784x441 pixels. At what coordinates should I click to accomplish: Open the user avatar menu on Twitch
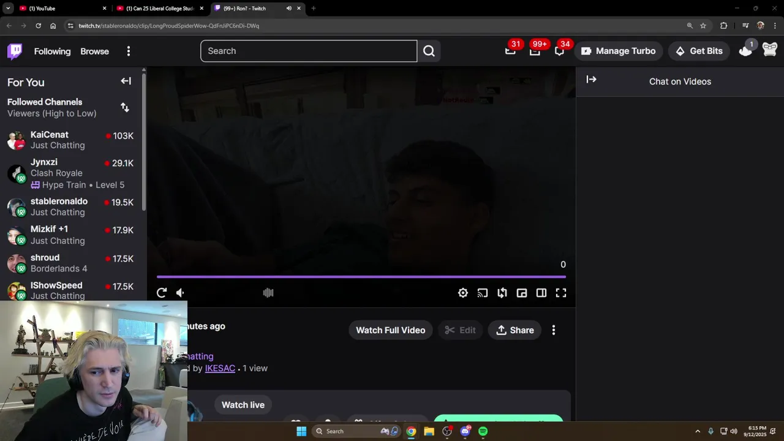pos(770,50)
